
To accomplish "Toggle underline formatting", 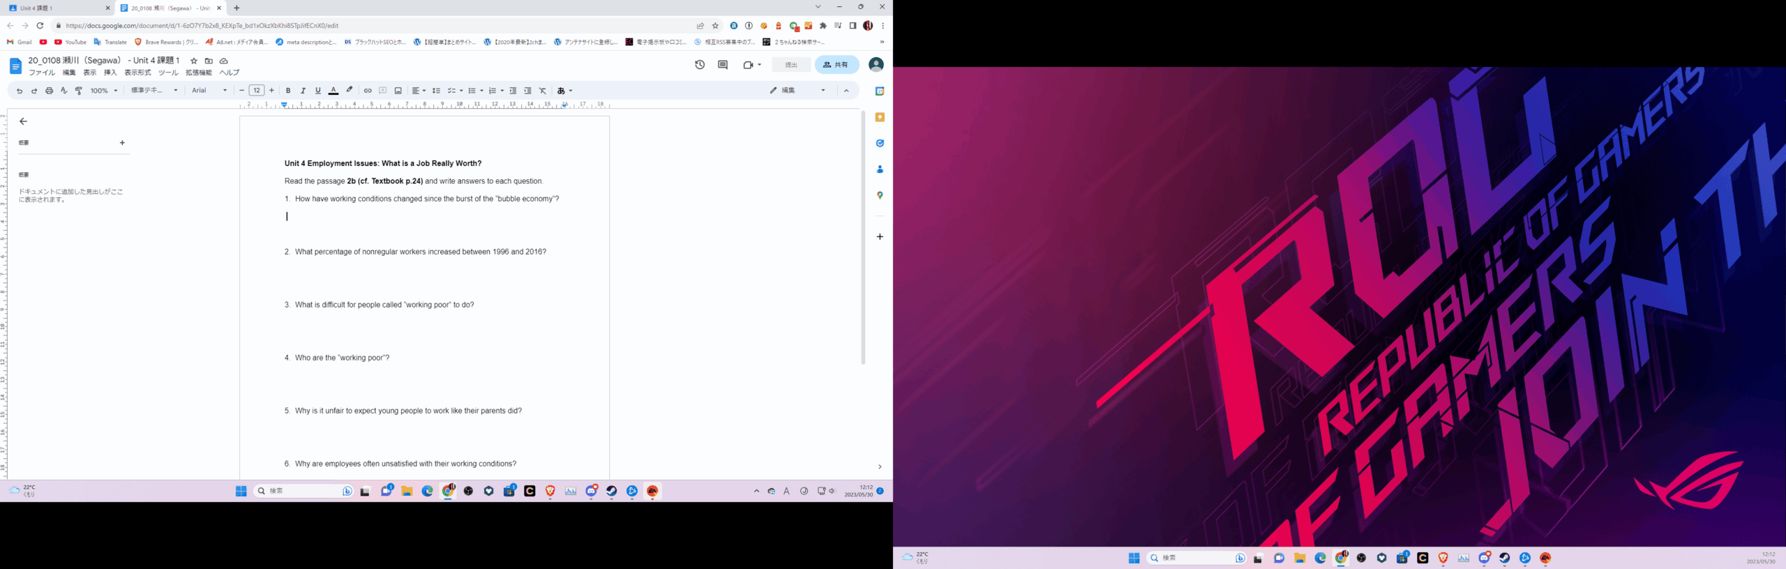I will click(x=318, y=91).
